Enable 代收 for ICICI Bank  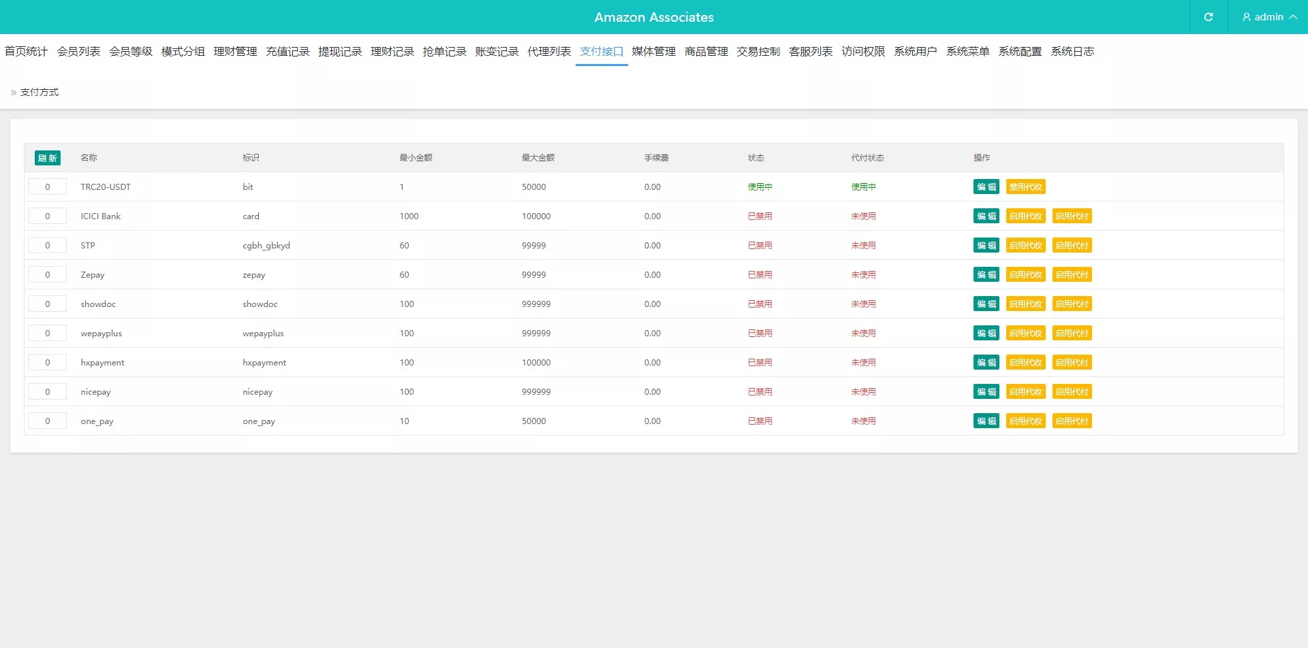[1025, 216]
